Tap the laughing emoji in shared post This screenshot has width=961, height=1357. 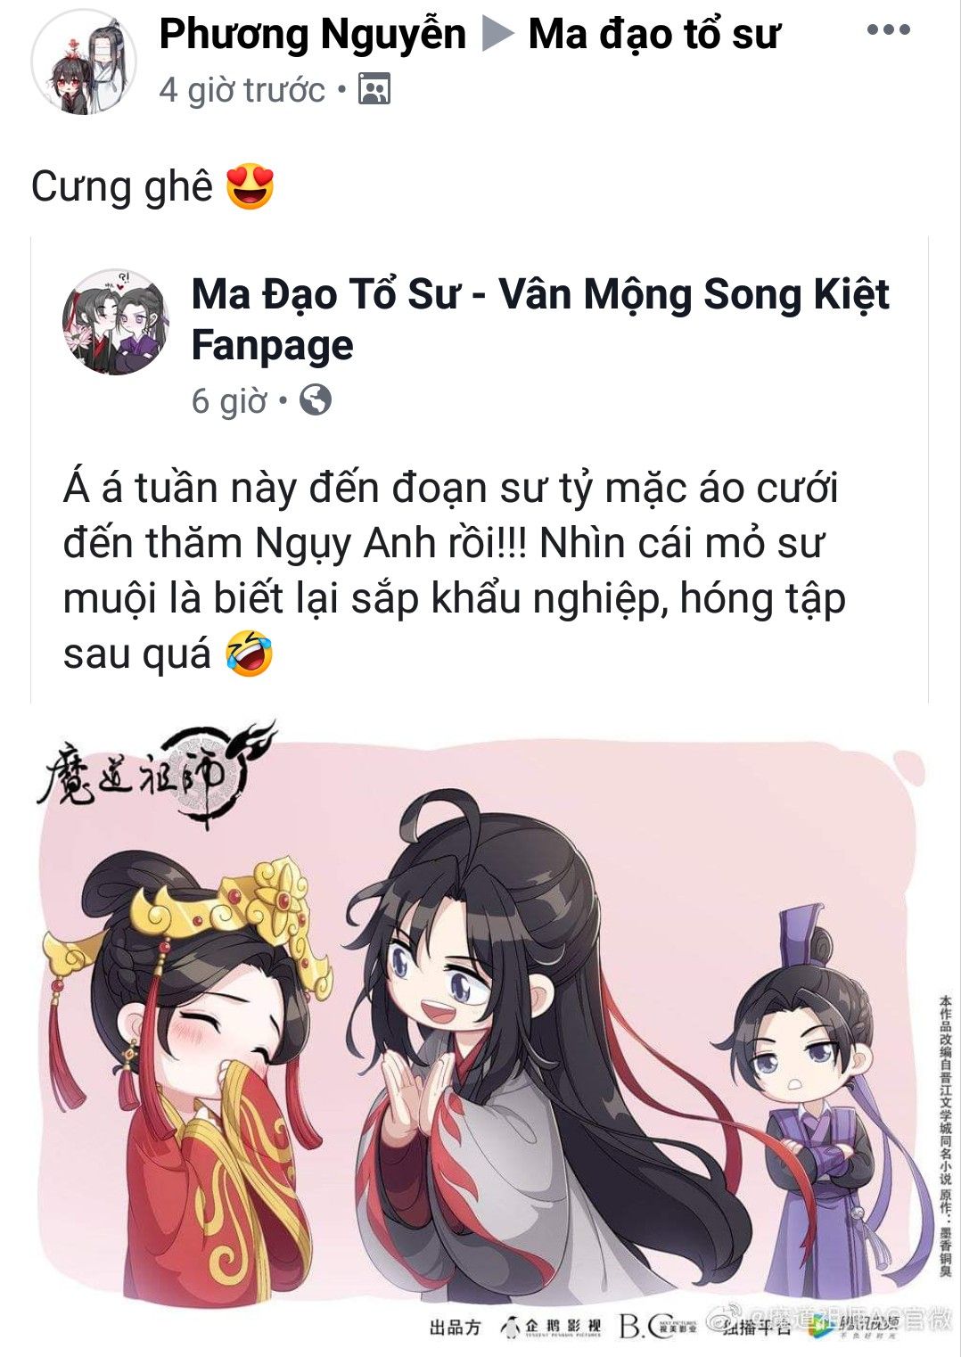249,654
